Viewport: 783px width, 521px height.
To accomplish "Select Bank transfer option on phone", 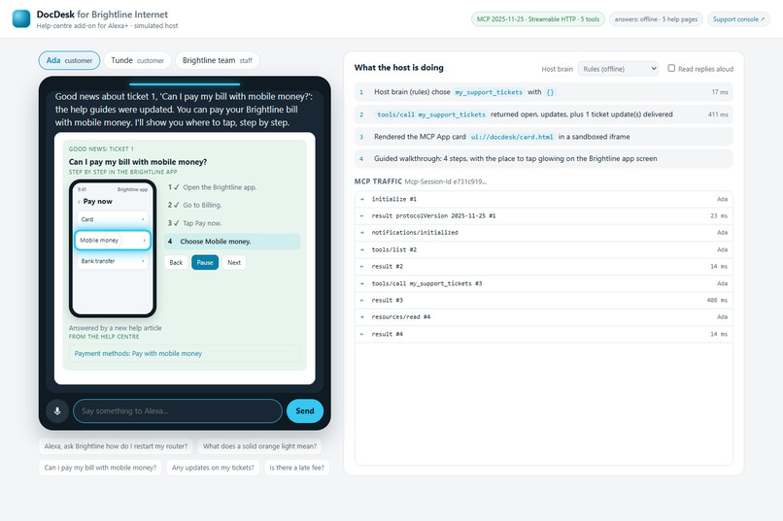I will point(113,261).
